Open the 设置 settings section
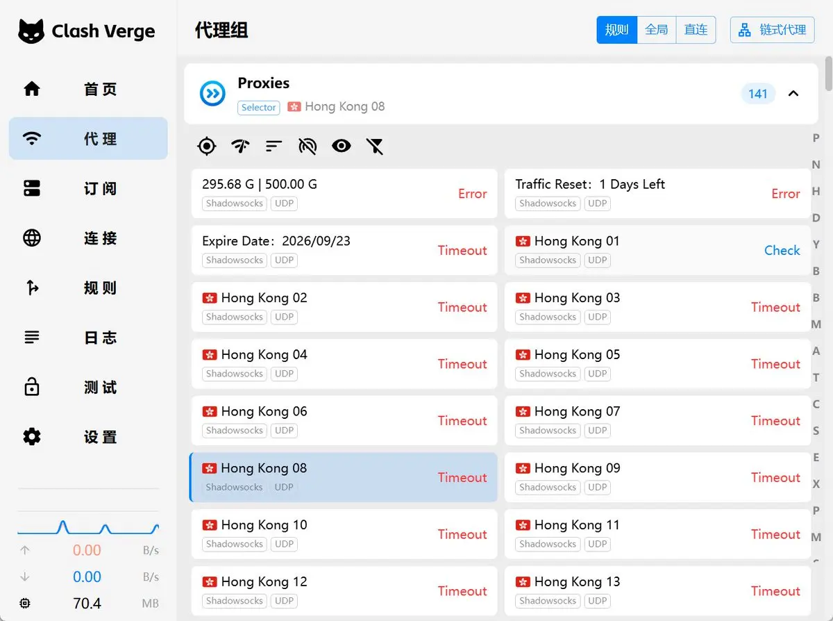833x621 pixels. (x=88, y=437)
